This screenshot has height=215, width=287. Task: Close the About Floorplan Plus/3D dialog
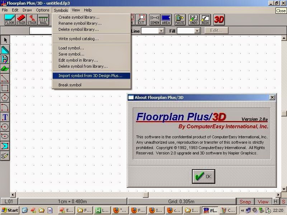(272, 97)
